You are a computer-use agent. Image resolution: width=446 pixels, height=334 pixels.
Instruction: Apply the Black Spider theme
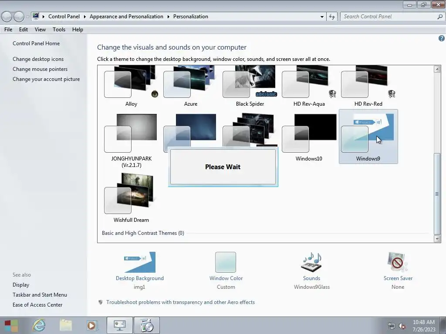(250, 87)
